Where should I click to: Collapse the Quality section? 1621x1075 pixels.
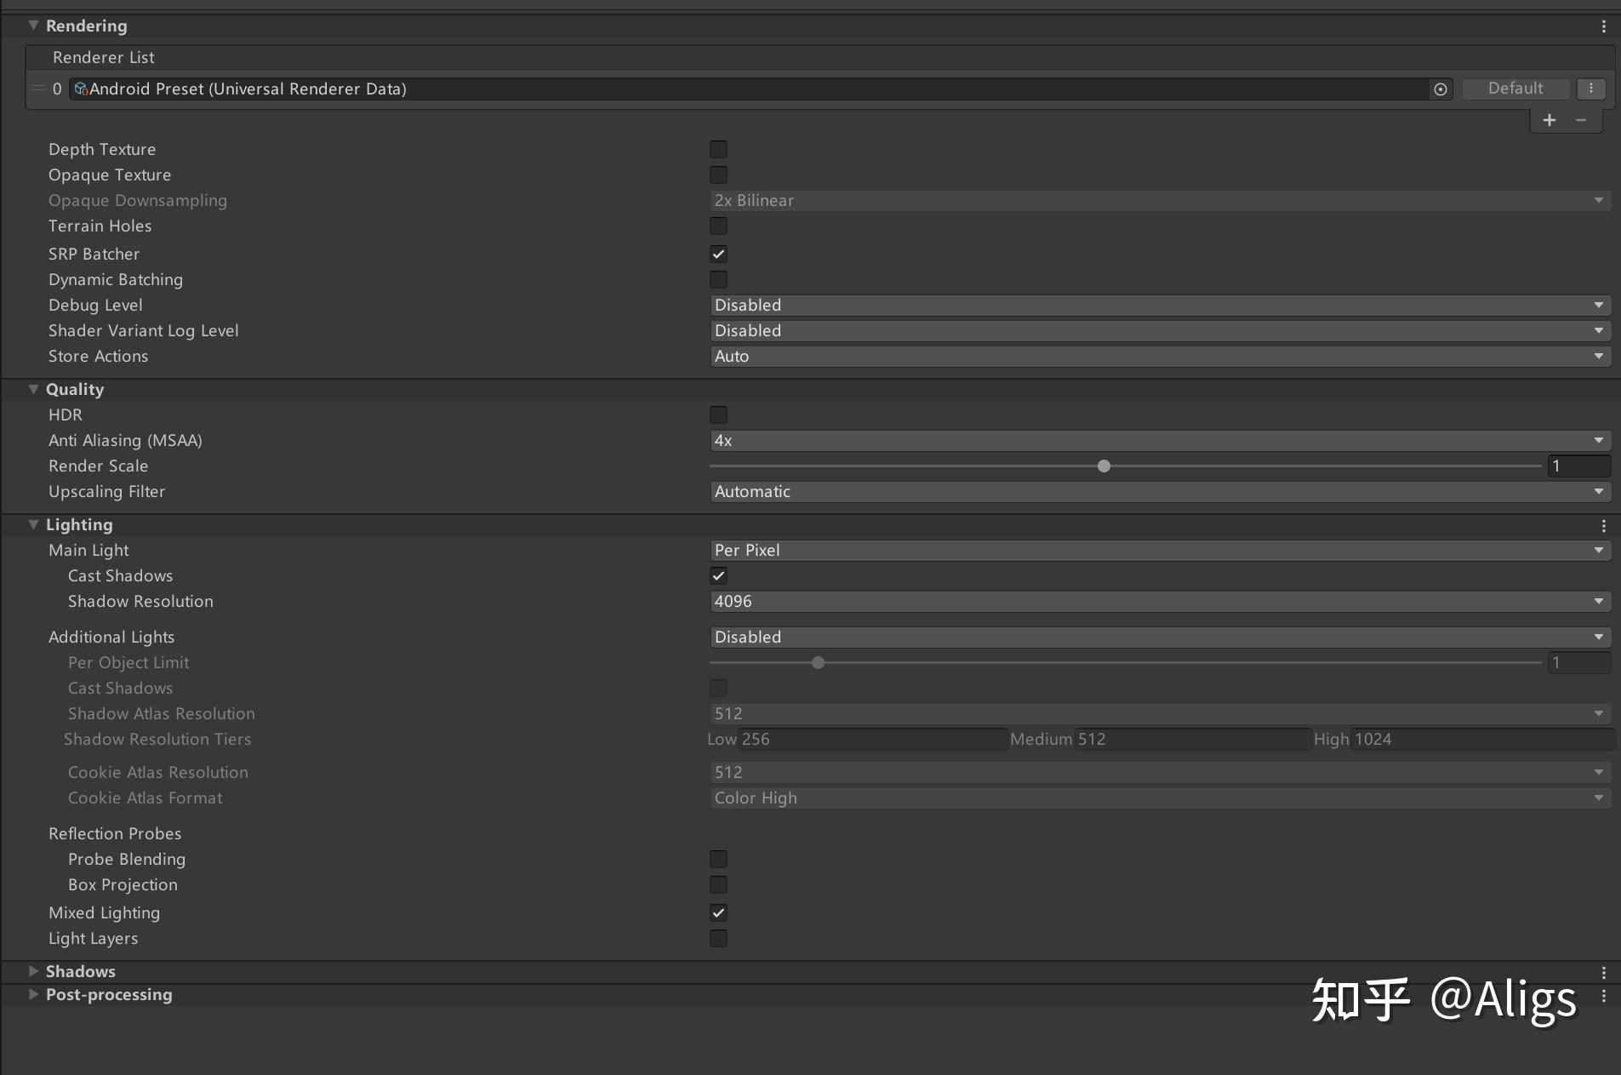[x=34, y=389]
